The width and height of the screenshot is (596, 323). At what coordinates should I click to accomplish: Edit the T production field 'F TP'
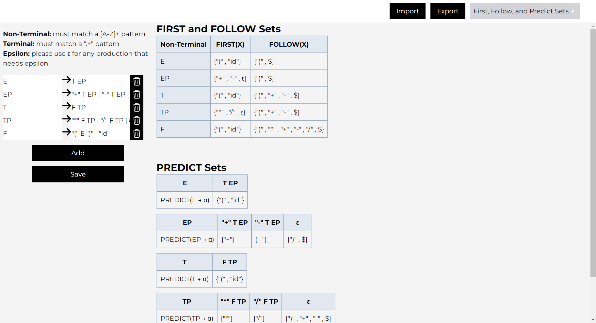100,107
